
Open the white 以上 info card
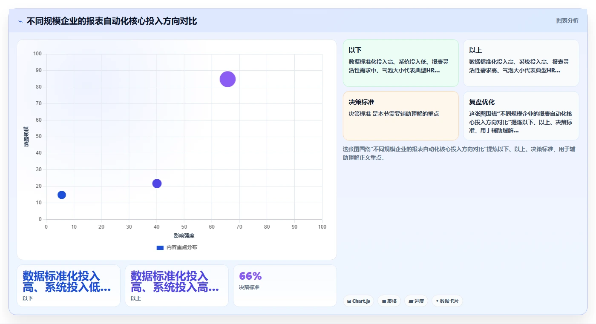tap(521, 63)
